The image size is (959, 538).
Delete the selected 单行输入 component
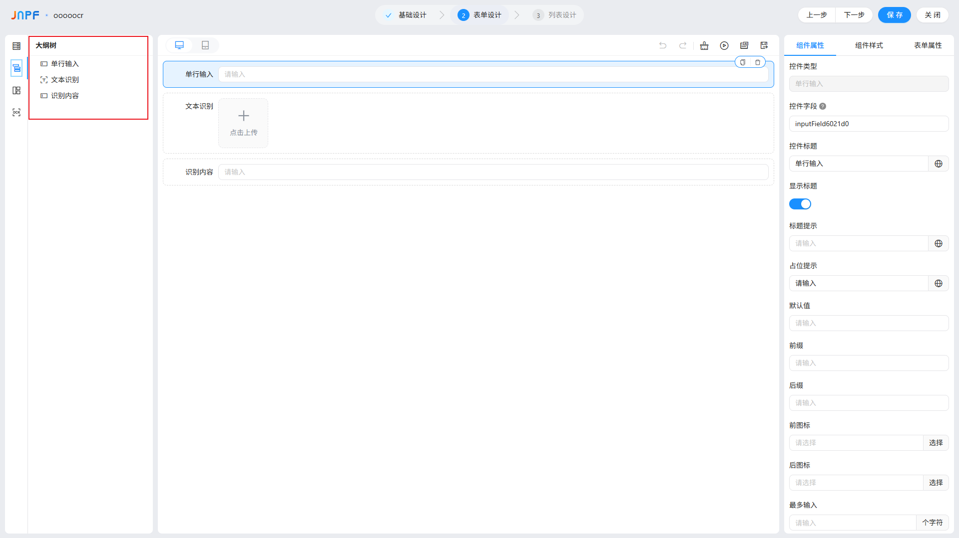point(758,62)
